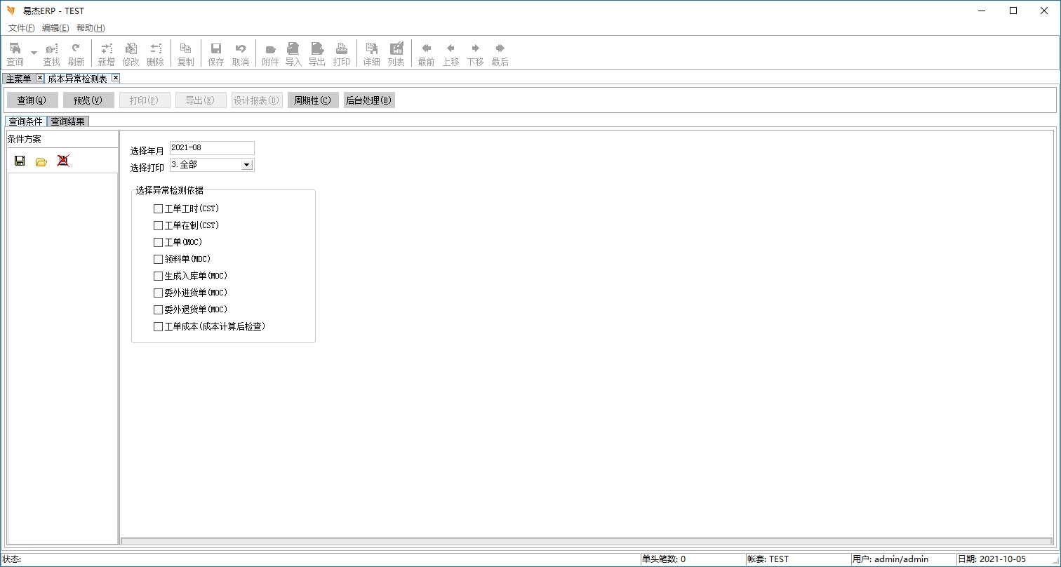This screenshot has height=567, width=1061.
Task: Click the 日期: 2021-10-05 status entry
Action: [992, 559]
